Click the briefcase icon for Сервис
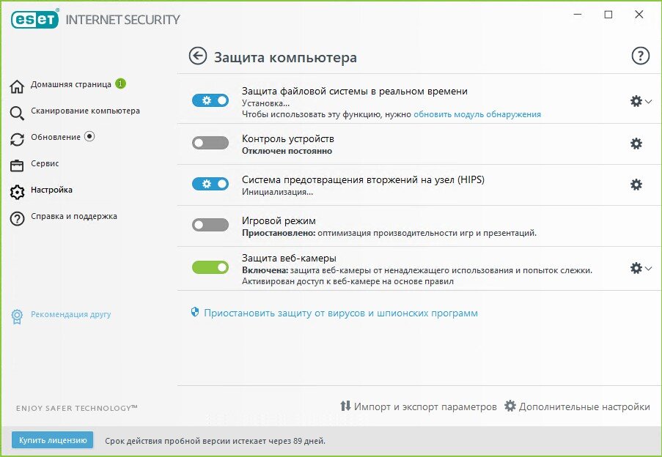 (x=17, y=166)
